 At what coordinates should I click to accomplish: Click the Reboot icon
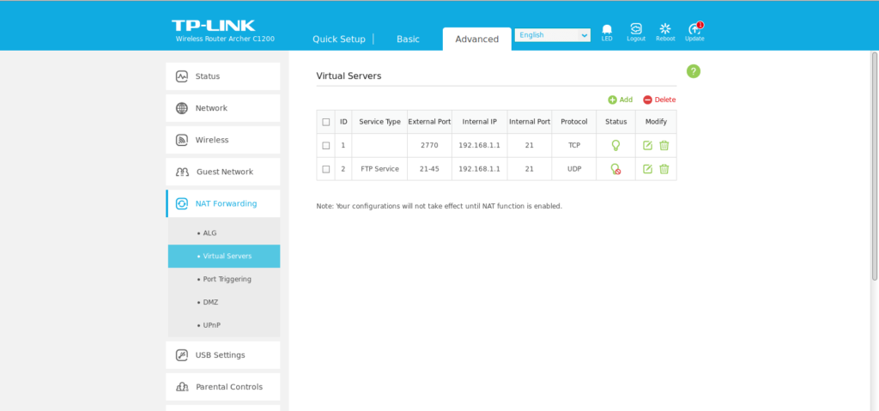click(665, 31)
